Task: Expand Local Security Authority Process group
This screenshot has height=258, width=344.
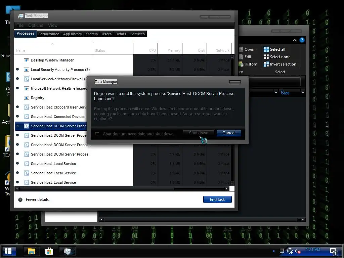Action: [17, 69]
